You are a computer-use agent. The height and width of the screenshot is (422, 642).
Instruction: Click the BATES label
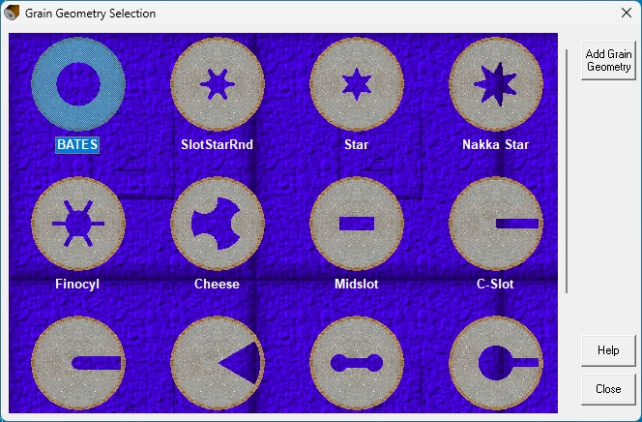click(77, 144)
